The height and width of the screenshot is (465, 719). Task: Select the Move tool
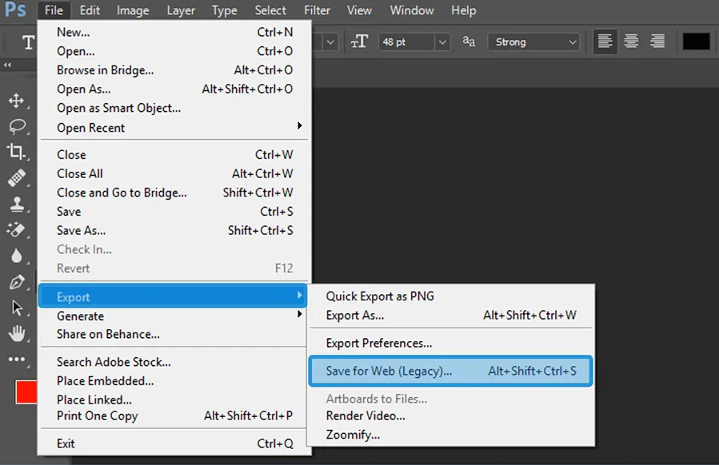click(x=17, y=101)
